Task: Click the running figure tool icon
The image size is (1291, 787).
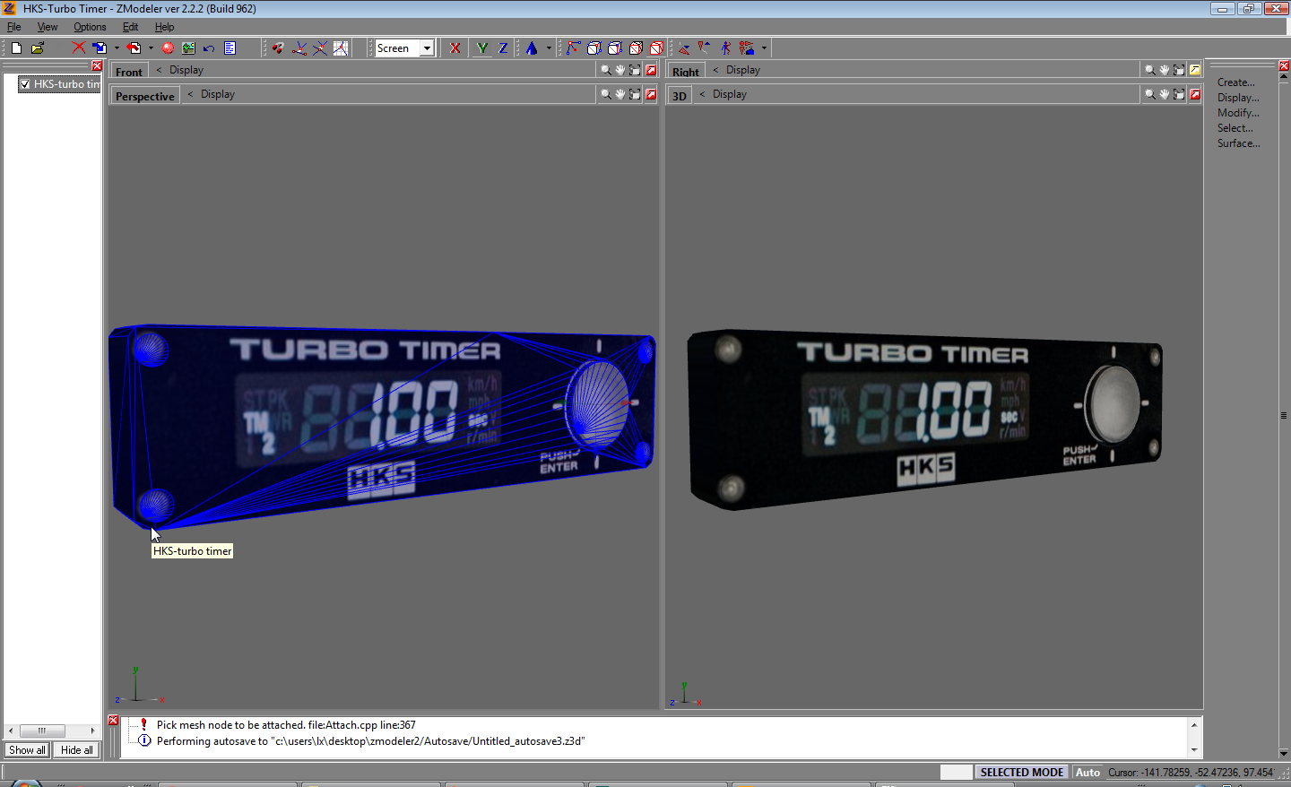Action: (x=726, y=48)
